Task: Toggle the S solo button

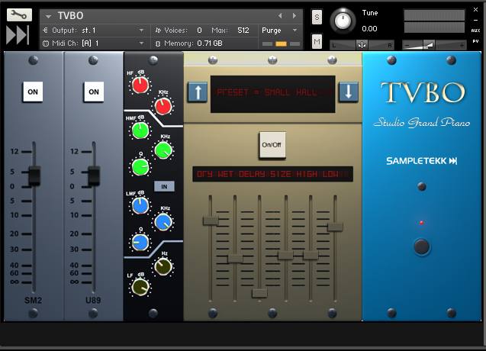Action: tap(317, 18)
